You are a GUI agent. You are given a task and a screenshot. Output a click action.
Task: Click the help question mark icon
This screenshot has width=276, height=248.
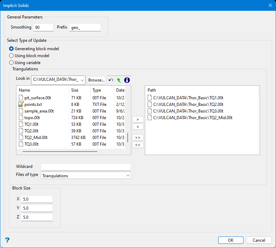(7, 240)
